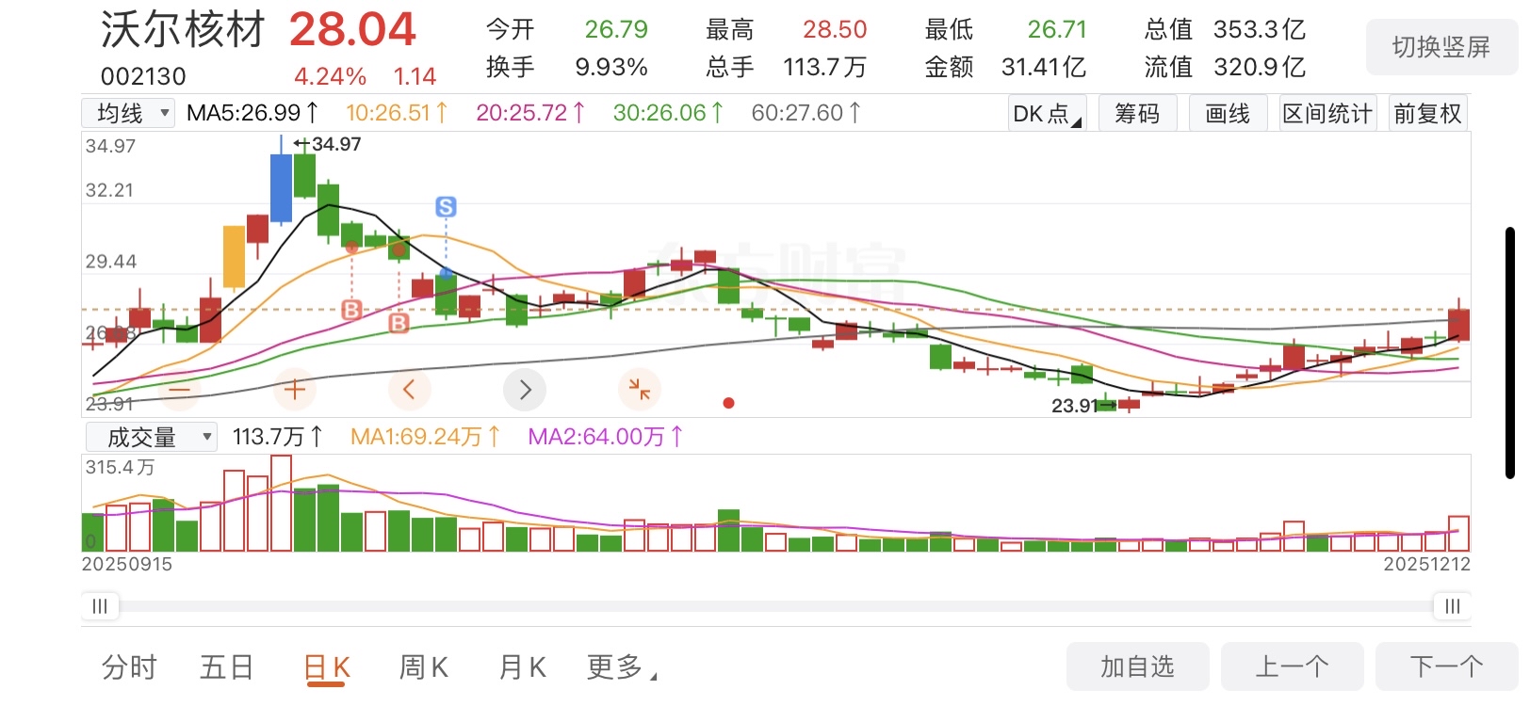Image resolution: width=1530 pixels, height=706 pixels.
Task: Click the MA20 value 20:25.72
Action: coord(530,113)
